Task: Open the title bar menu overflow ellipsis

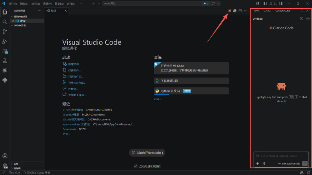Action: (x=81, y=3)
